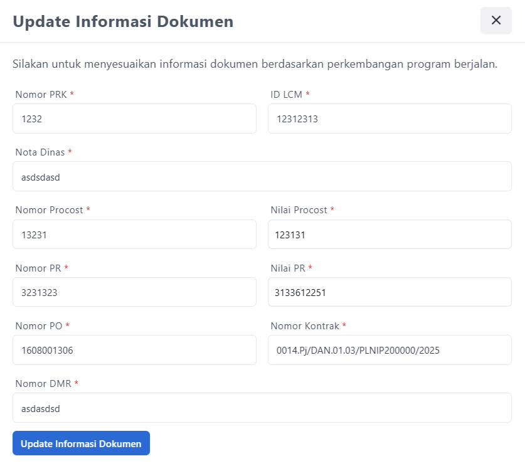
Task: Click the 'Nomor PRK' field label
Action: (41, 95)
